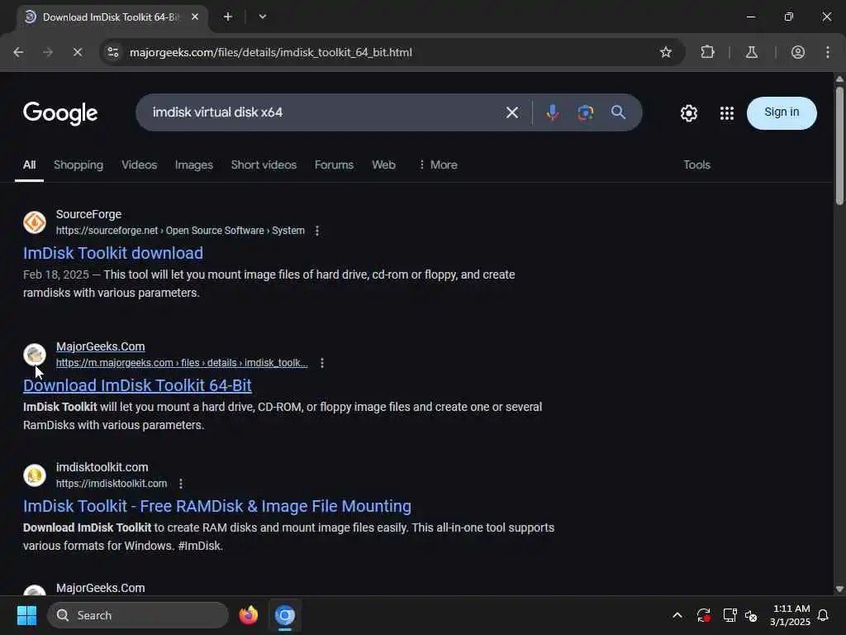Viewport: 846px width, 635px height.
Task: Open options for MajorGeeks imdisk_toolk result
Action: tap(322, 363)
